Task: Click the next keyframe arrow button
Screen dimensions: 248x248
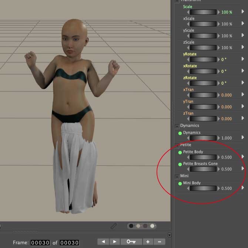Action: pyautogui.click(x=114, y=242)
